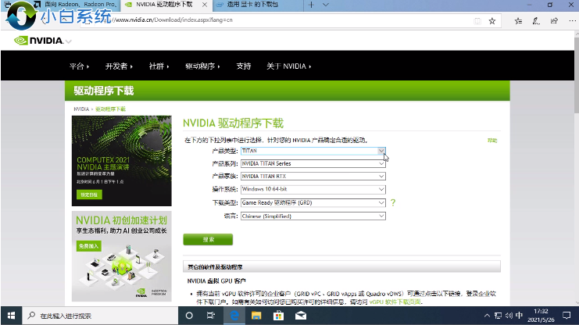
Task: Click the add notes pen icon
Action: 536,21
